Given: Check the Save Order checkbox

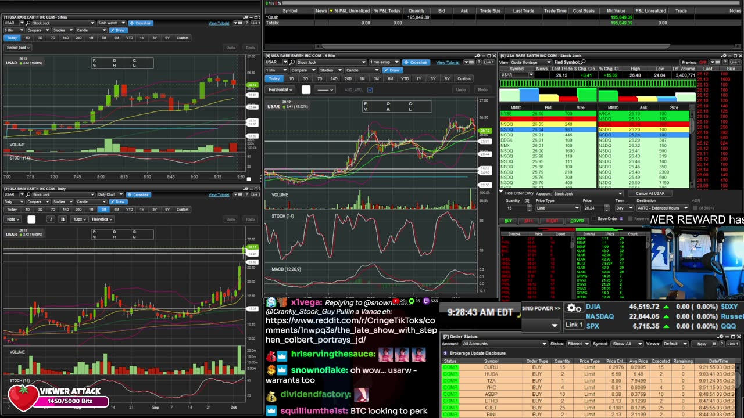Looking at the screenshot, I should (x=593, y=219).
